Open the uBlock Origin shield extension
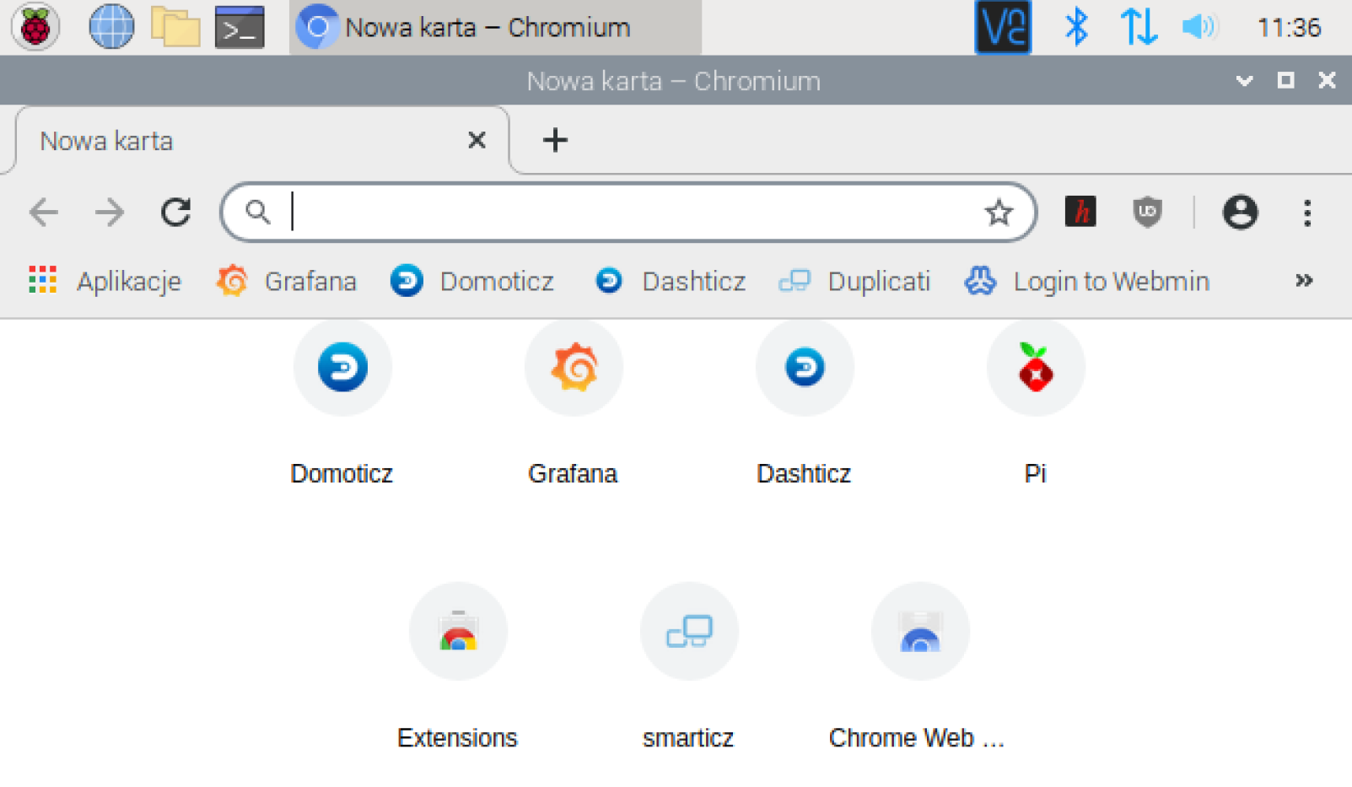Screen dimensions: 1352x787 [x=1147, y=212]
